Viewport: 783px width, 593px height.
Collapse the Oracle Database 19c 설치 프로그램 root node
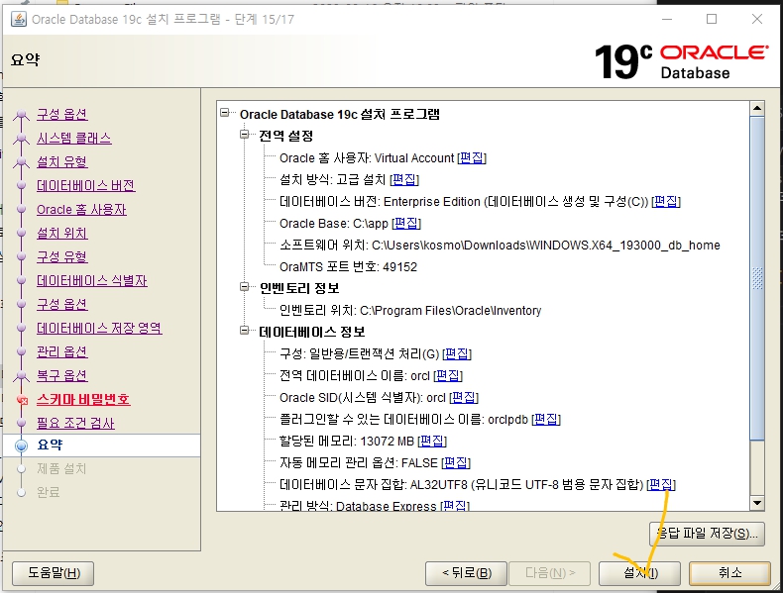tap(225, 113)
